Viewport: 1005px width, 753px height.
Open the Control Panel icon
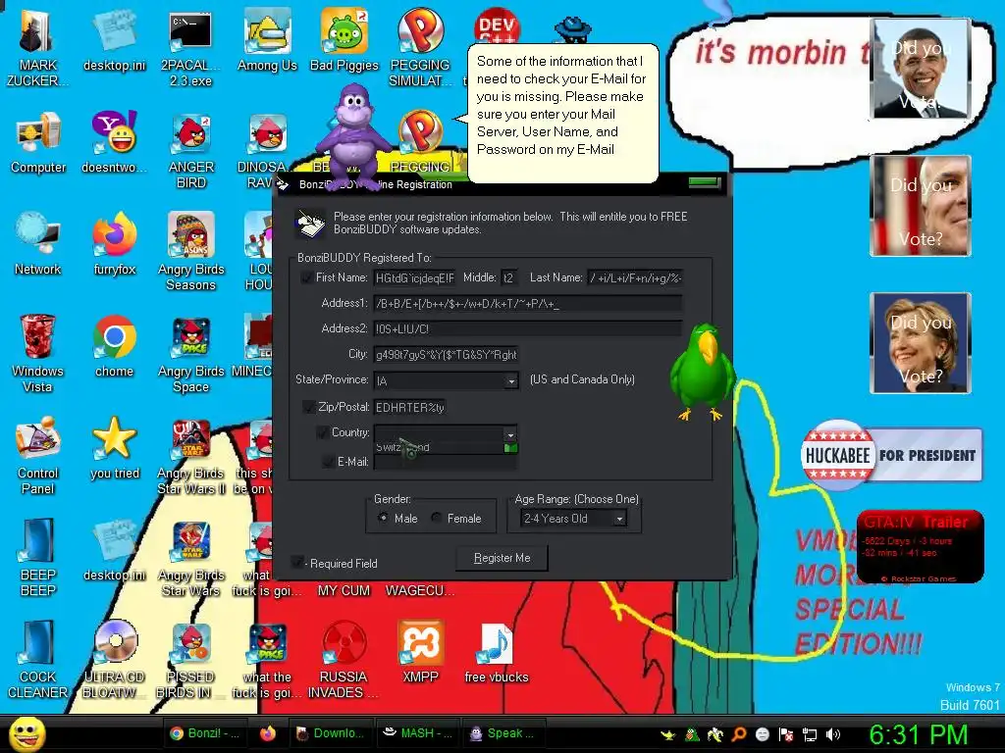coord(38,455)
